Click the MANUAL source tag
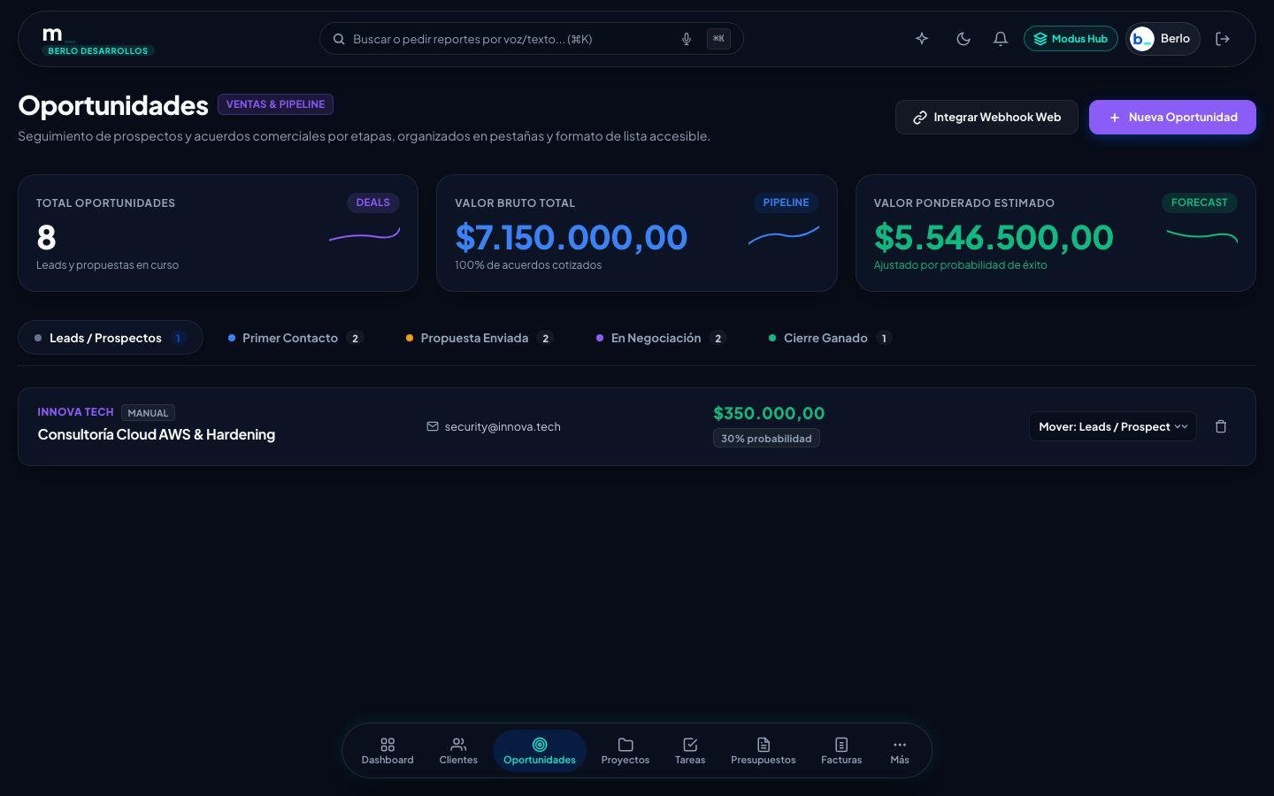 click(148, 413)
